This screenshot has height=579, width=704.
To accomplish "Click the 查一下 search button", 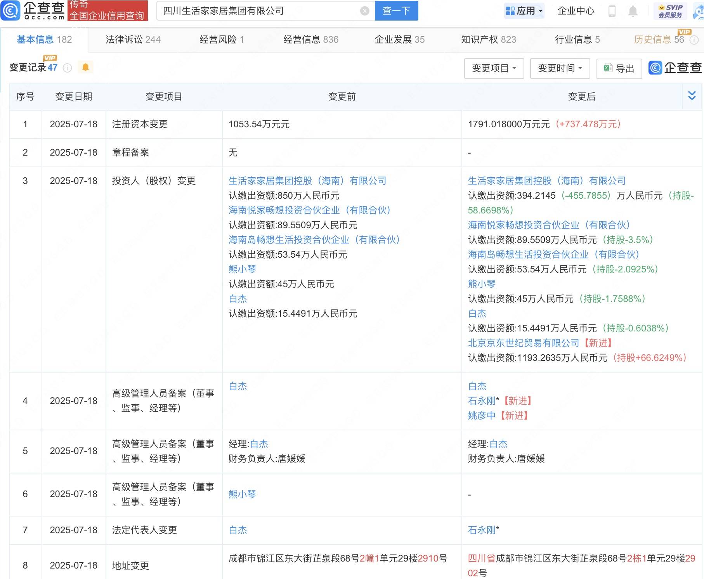I will tap(396, 11).
